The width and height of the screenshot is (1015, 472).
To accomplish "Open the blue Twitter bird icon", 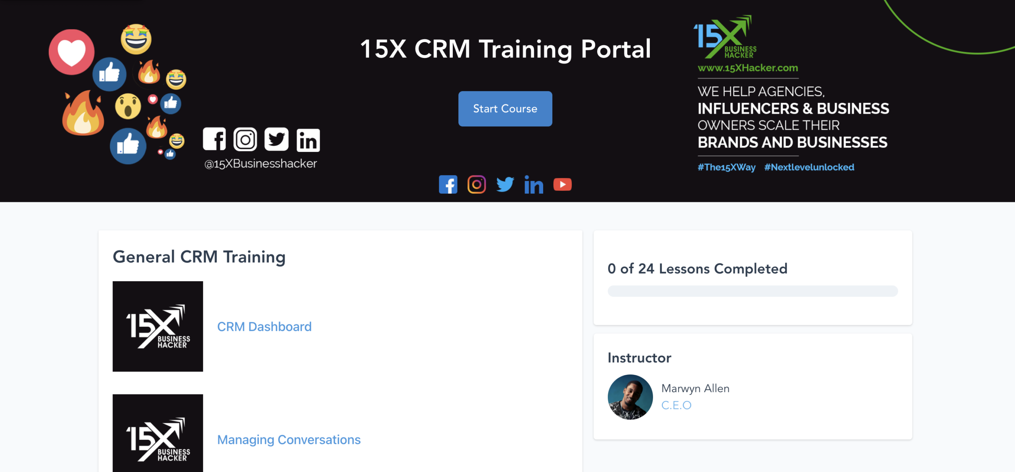I will click(x=505, y=184).
